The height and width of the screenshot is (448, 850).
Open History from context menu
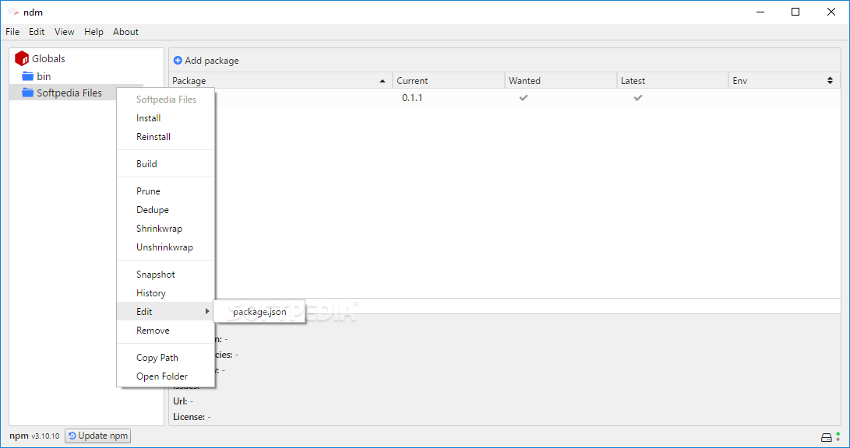(166, 293)
